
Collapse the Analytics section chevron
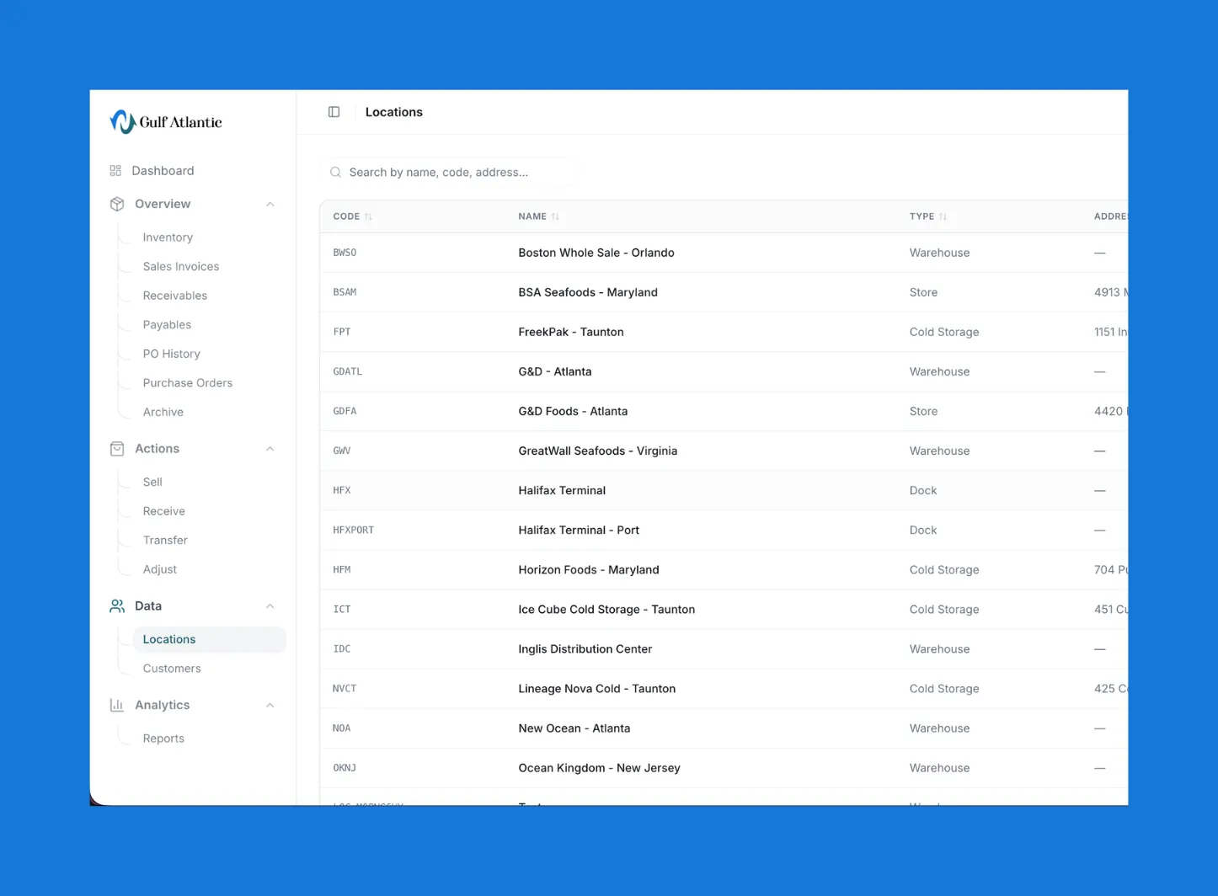click(x=270, y=705)
